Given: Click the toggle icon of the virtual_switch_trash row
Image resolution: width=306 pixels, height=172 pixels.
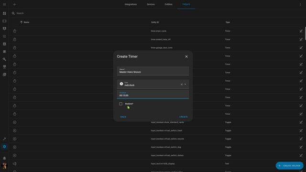Looking at the screenshot, I should click(x=15, y=130).
